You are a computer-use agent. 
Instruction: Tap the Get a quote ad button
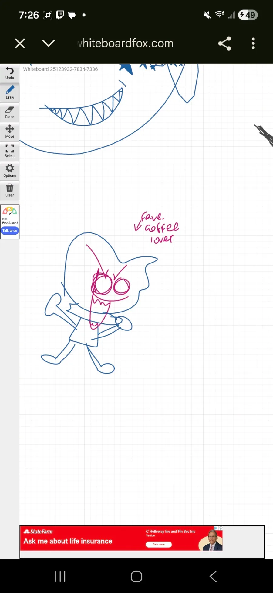(x=159, y=544)
